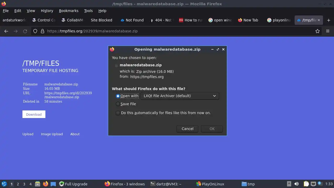
Task: Go back using the browser back arrow
Action: pyautogui.click(x=6, y=31)
